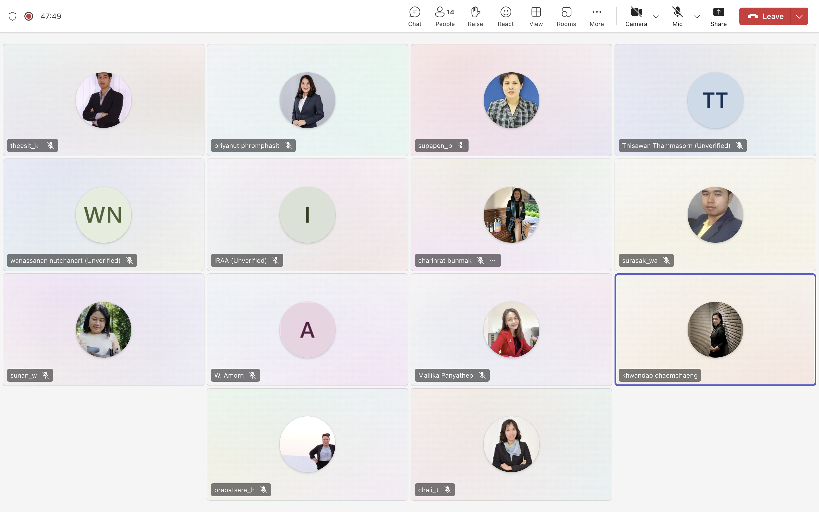Viewport: 819px width, 512px height.
Task: Open Leave options dropdown arrow
Action: (x=799, y=17)
